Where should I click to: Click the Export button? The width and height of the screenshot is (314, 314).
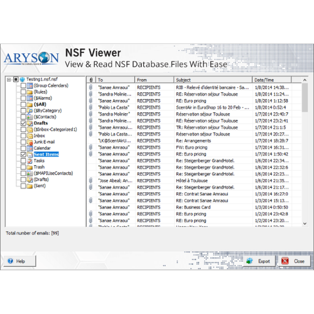[x=259, y=261]
